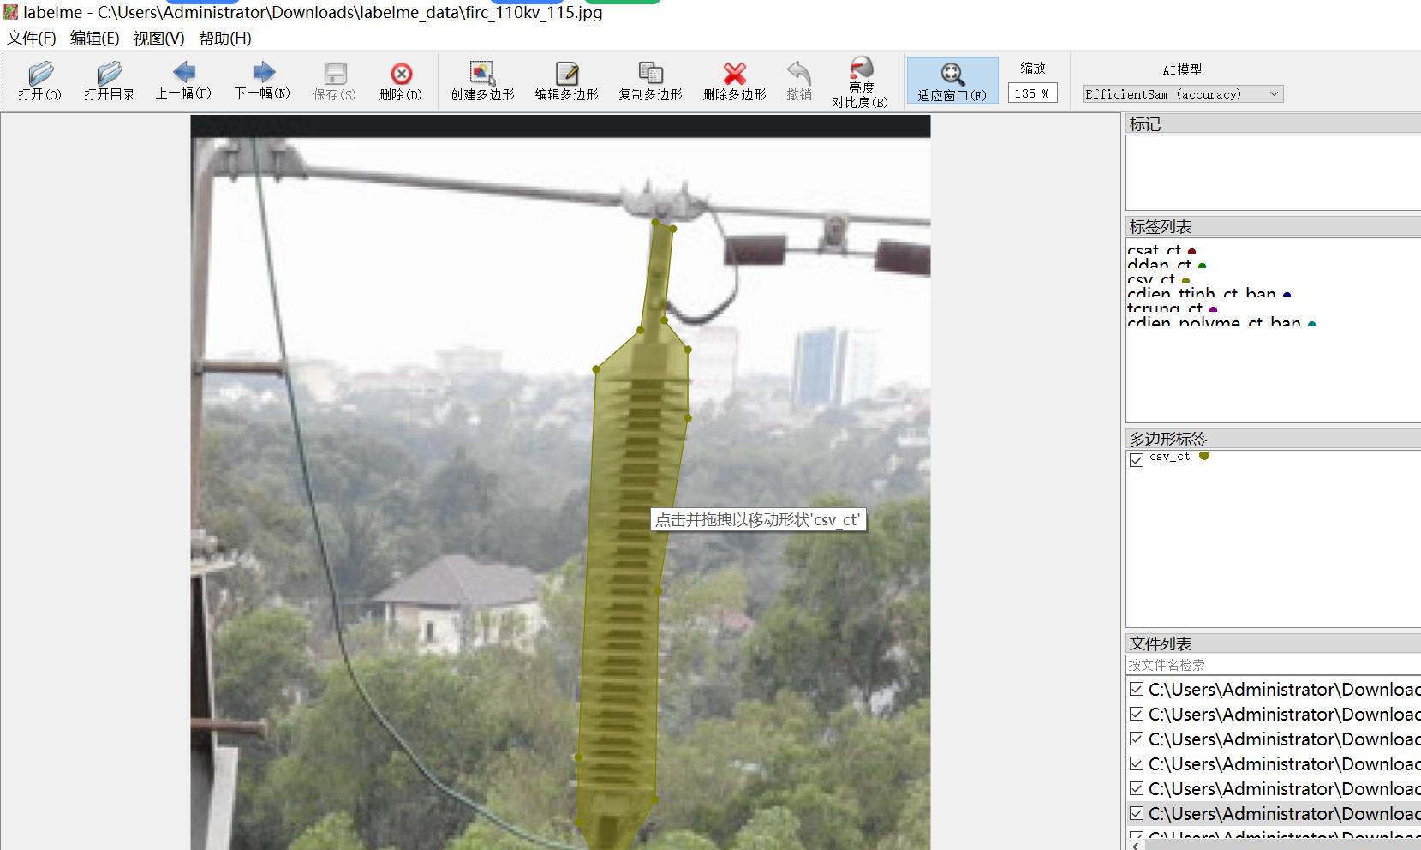
Task: Open the 编辑(E) menu
Action: (x=94, y=39)
